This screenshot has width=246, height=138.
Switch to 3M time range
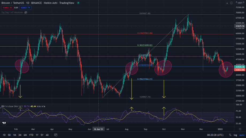[20, 135]
